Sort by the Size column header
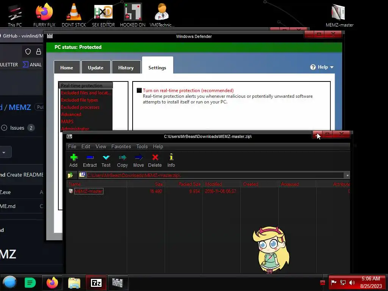This screenshot has height=291, width=388. pos(146,184)
